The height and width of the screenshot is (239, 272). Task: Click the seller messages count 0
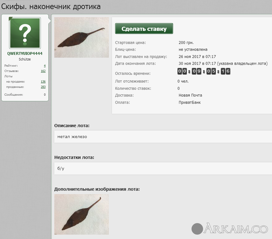tap(45, 95)
